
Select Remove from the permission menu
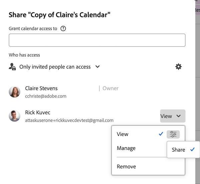coord(126,167)
